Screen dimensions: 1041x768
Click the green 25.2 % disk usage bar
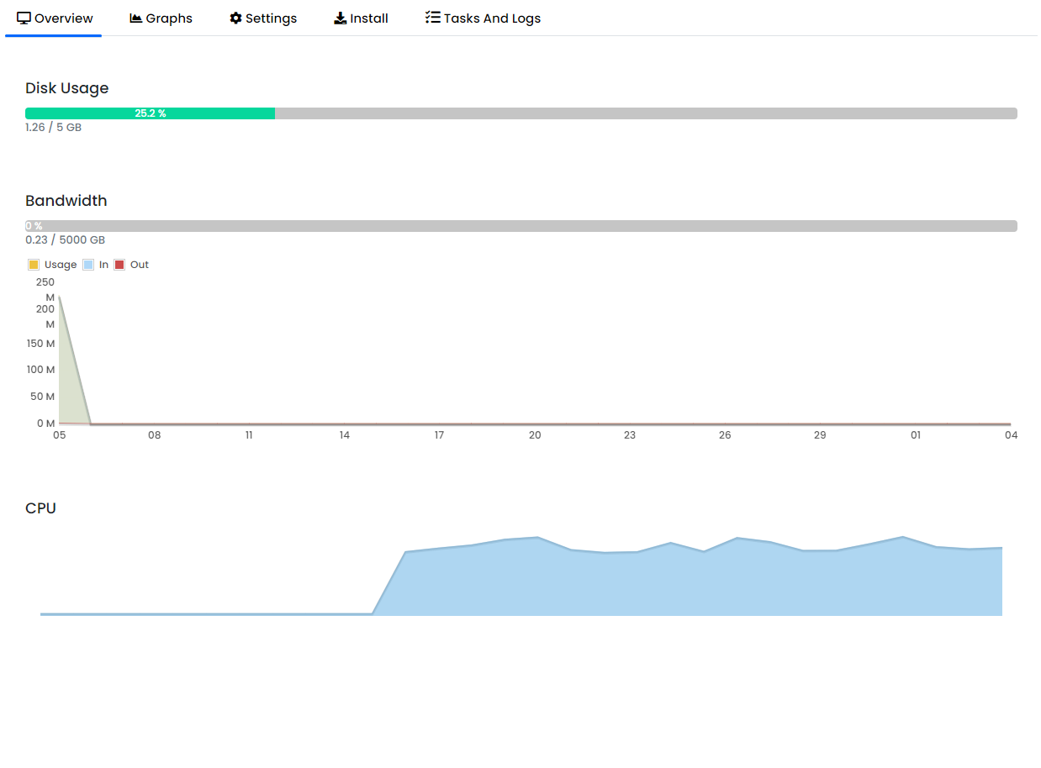tap(150, 113)
